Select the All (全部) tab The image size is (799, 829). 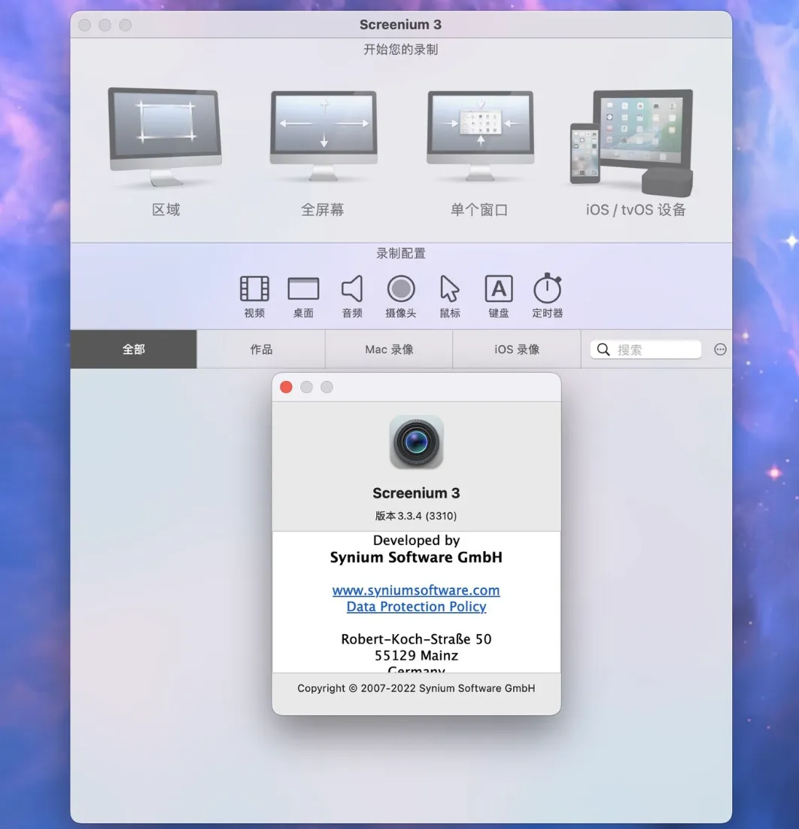134,349
